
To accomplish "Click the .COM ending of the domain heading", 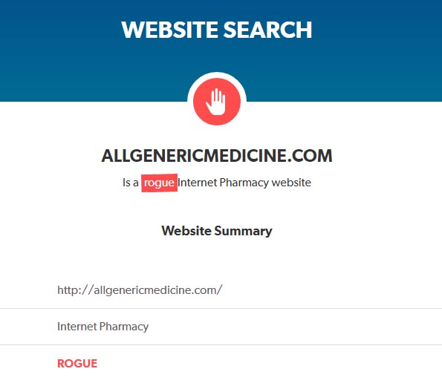I will click(x=310, y=156).
